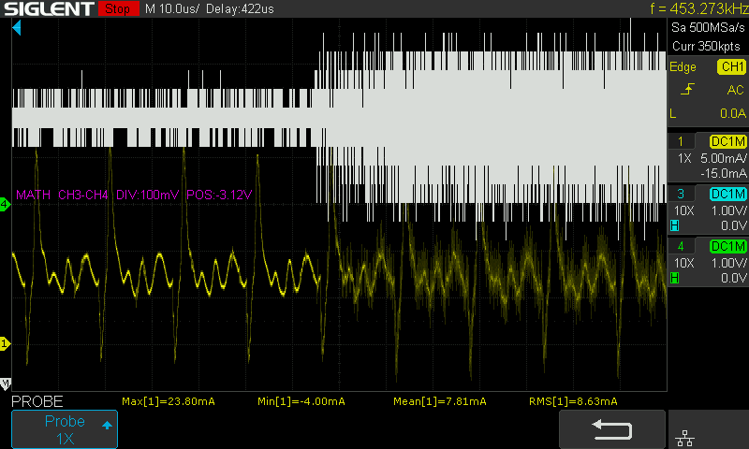This screenshot has height=449, width=749.
Task: Click the math M waveform marker
Action: [x=6, y=384]
